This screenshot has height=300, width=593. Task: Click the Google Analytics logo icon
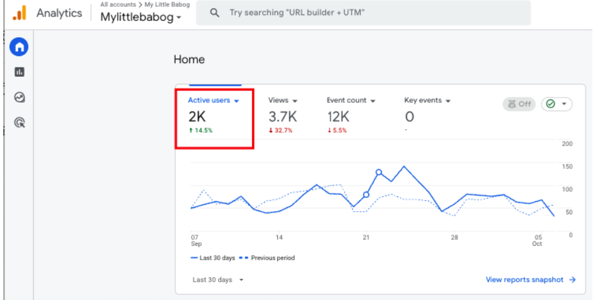pyautogui.click(x=20, y=13)
